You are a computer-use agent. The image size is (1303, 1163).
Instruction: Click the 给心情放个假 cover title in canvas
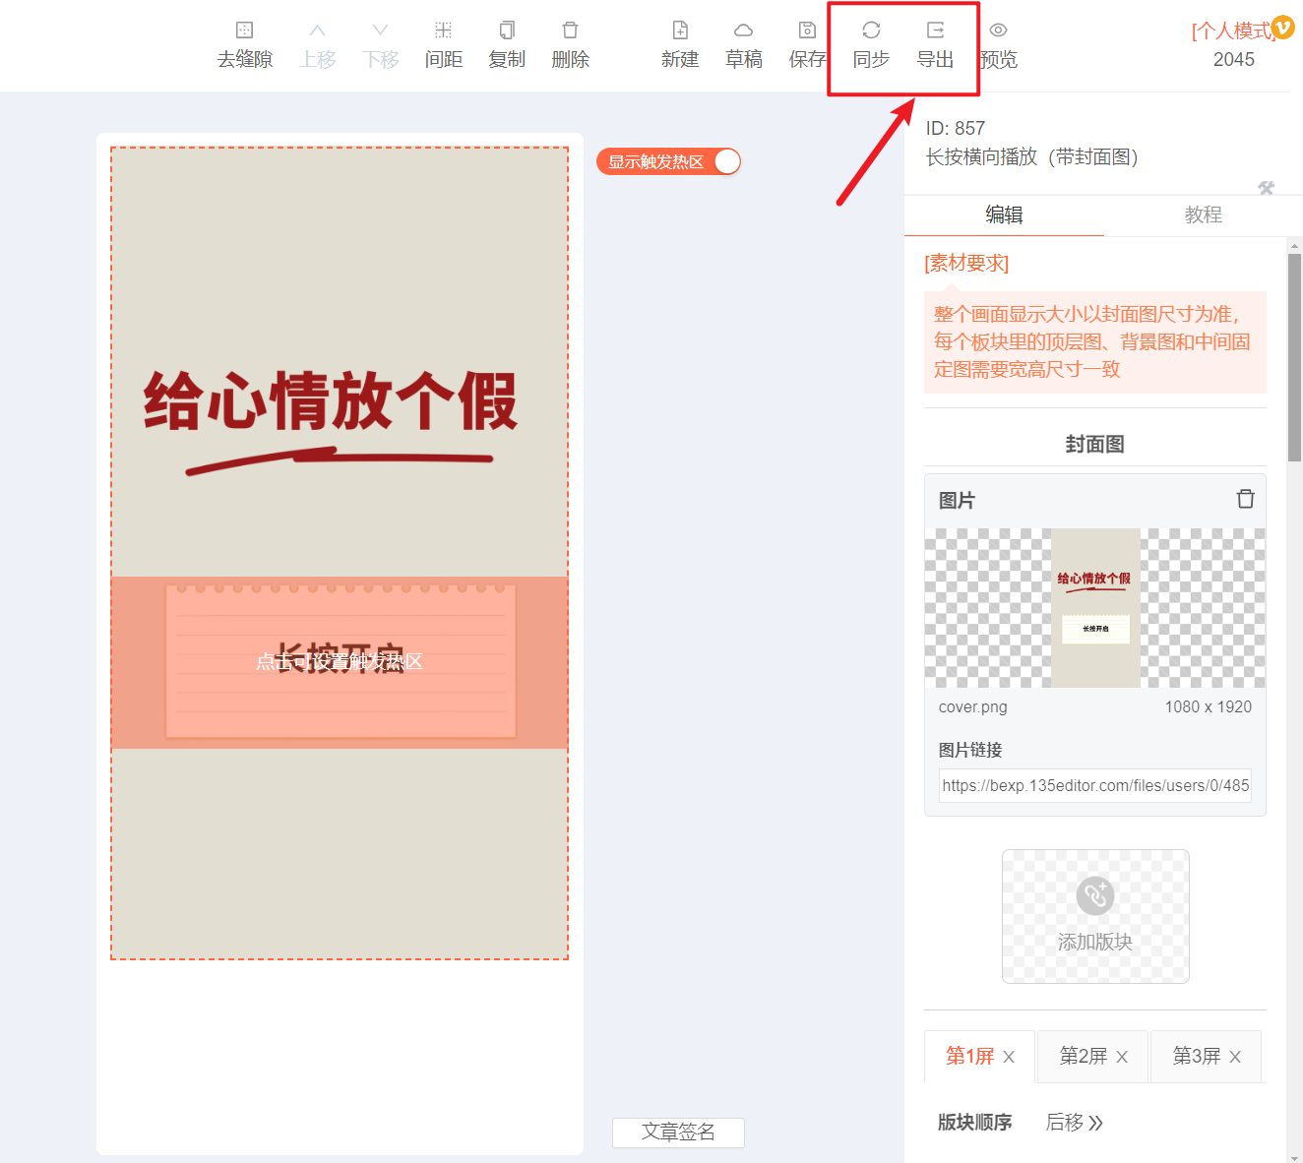click(x=331, y=400)
